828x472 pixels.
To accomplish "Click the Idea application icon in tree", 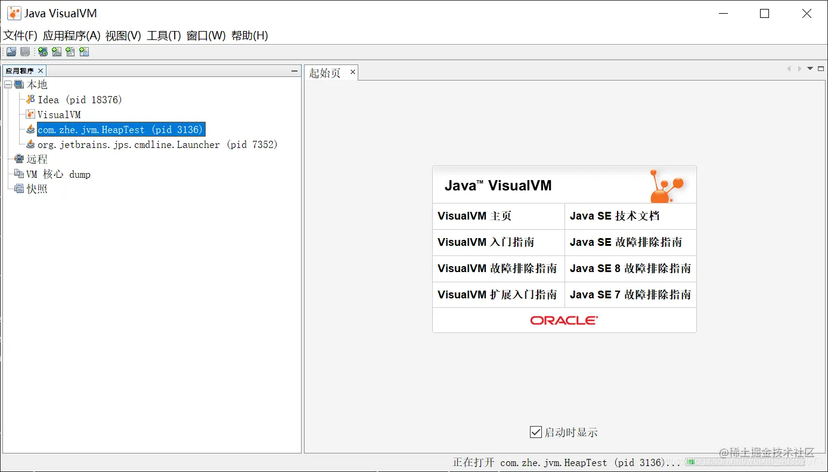I will 30,100.
